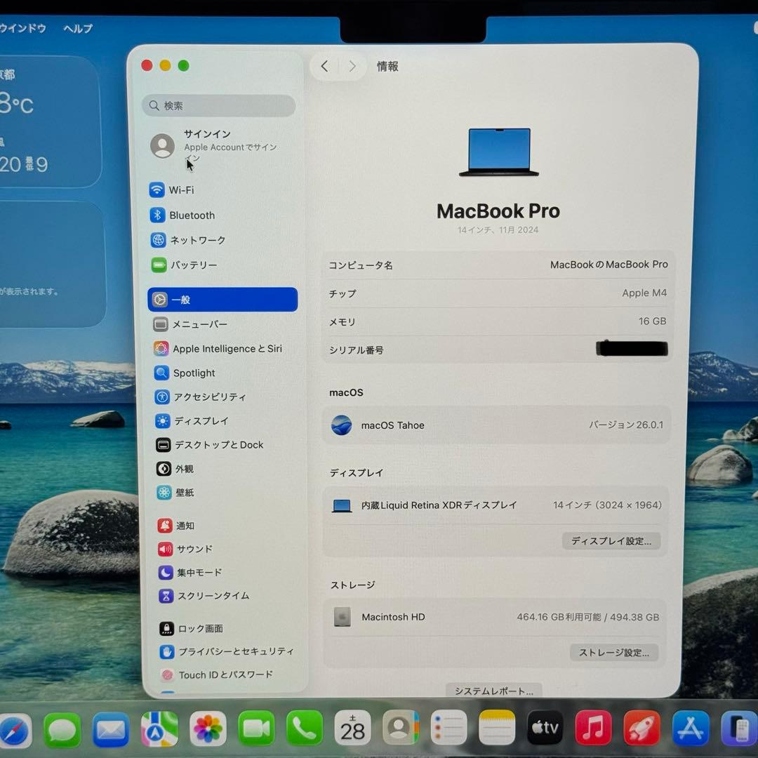Launch Safari from the Dock
The width and height of the screenshot is (758, 758).
[x=15, y=729]
